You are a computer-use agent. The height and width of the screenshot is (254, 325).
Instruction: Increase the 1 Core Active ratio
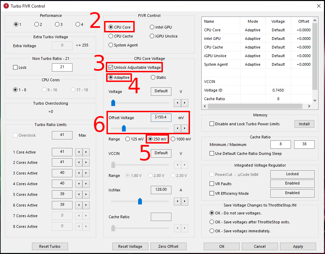86,152
